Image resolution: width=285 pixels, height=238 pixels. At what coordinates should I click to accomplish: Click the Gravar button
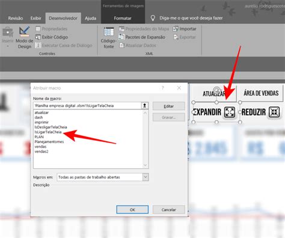coord(169,117)
